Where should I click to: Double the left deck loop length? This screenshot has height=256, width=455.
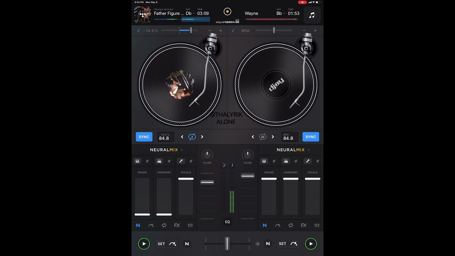(x=202, y=137)
